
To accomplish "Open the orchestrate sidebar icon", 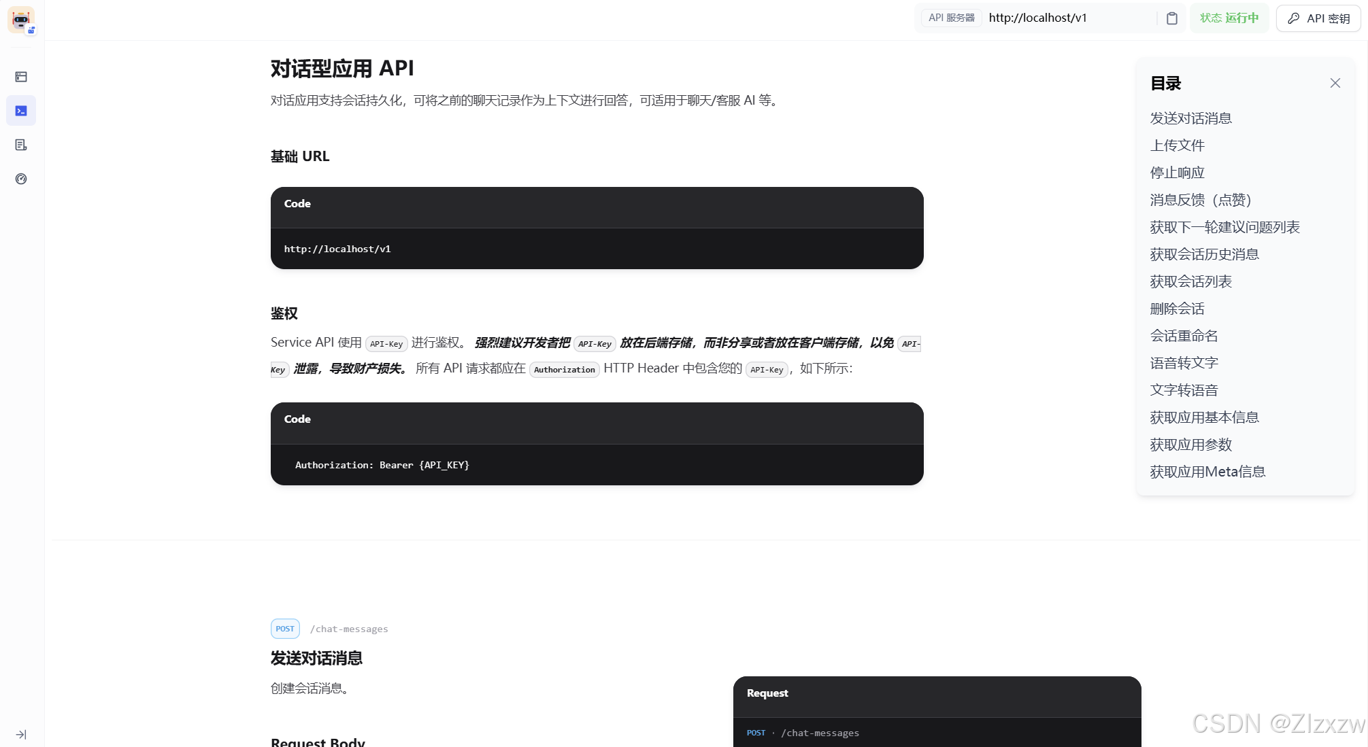I will pos(21,77).
